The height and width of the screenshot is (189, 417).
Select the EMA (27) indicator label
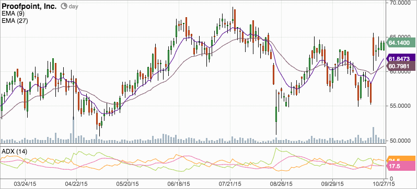click(15, 21)
